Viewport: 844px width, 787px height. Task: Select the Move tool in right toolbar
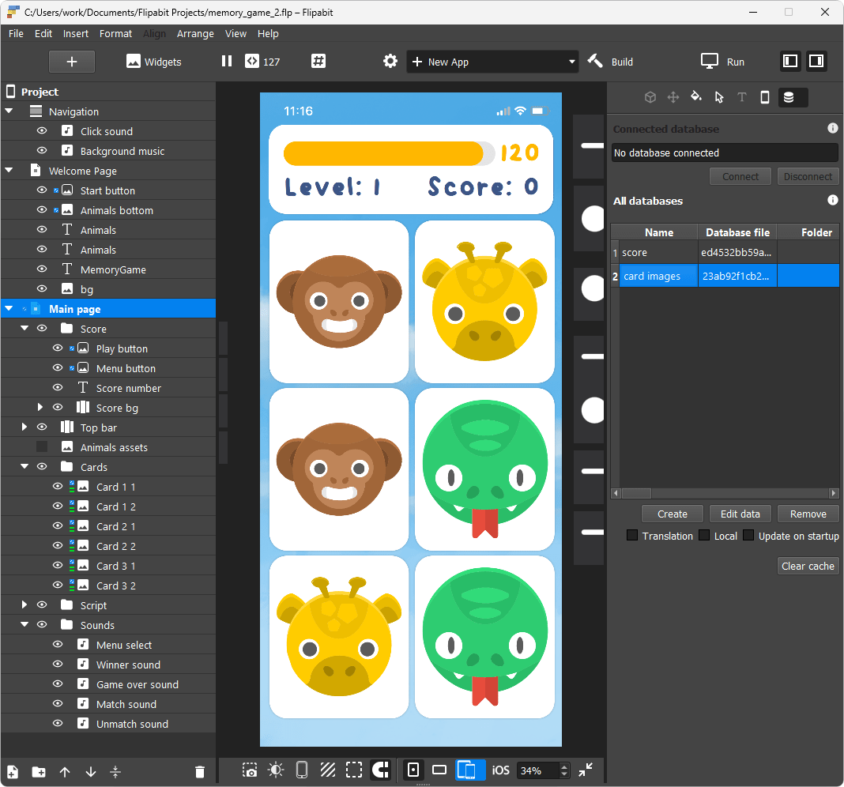673,97
